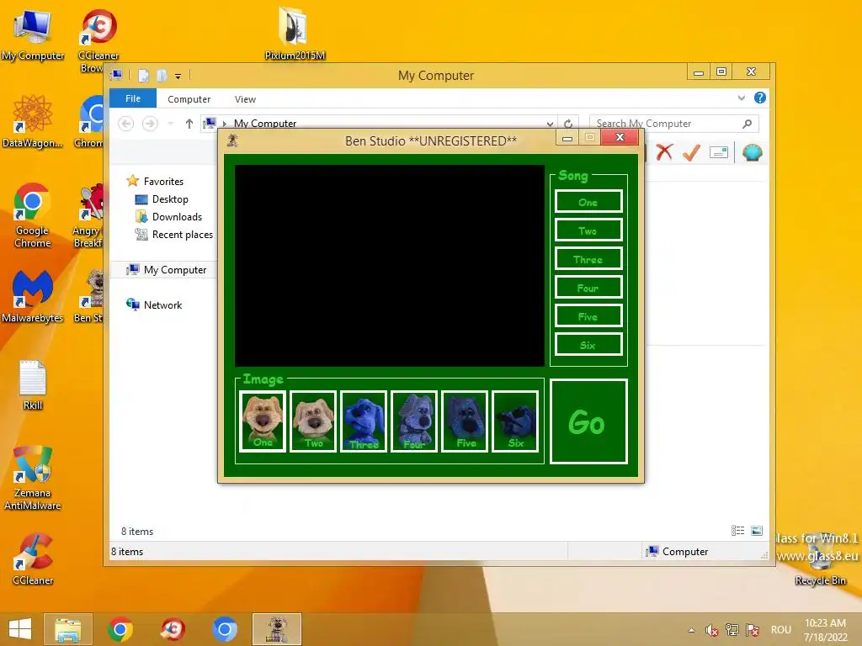Open My Computer desktop icon
The image size is (862, 646).
tap(33, 34)
